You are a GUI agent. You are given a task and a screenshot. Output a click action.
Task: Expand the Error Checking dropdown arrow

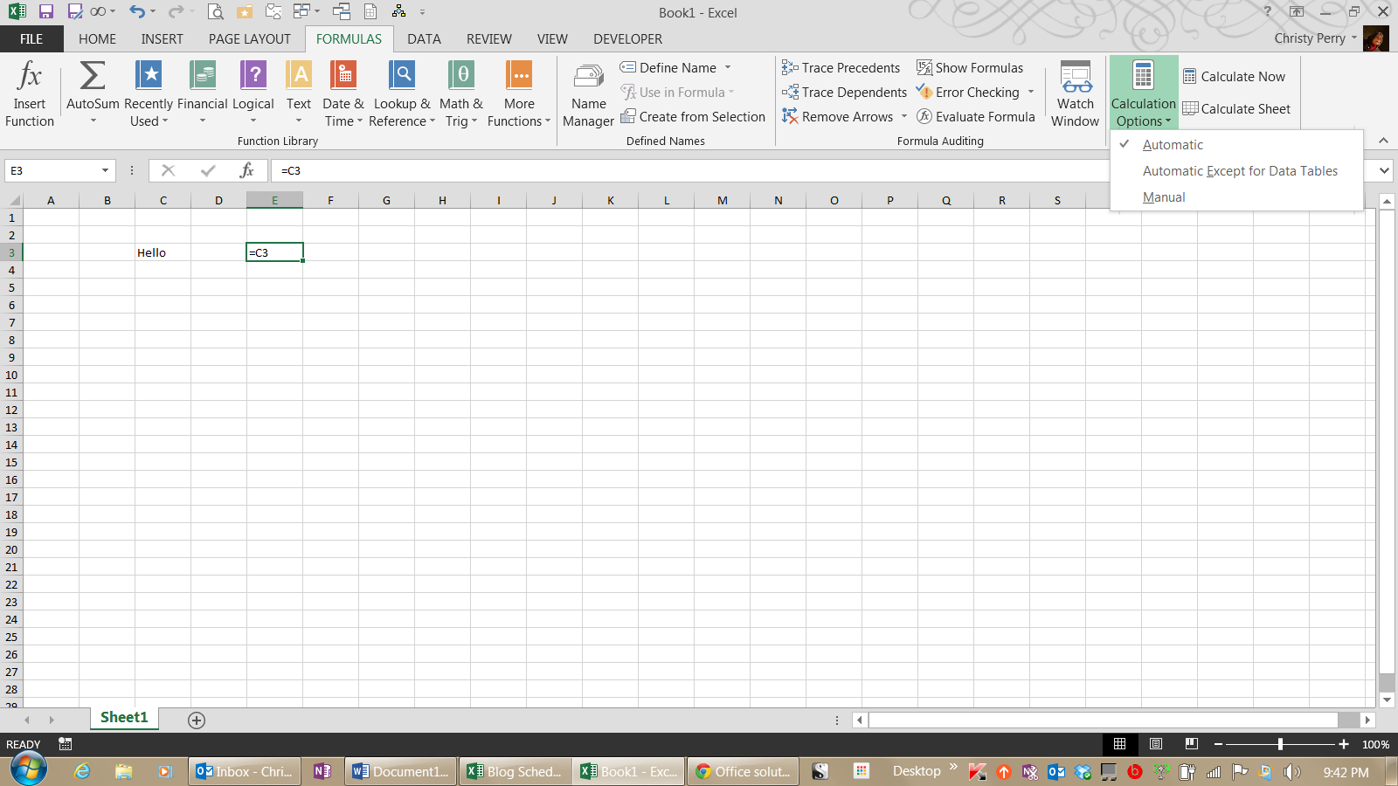tap(1031, 93)
